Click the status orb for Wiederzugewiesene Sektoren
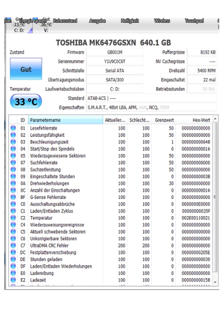Screen dimensions: 223x334 13,156
